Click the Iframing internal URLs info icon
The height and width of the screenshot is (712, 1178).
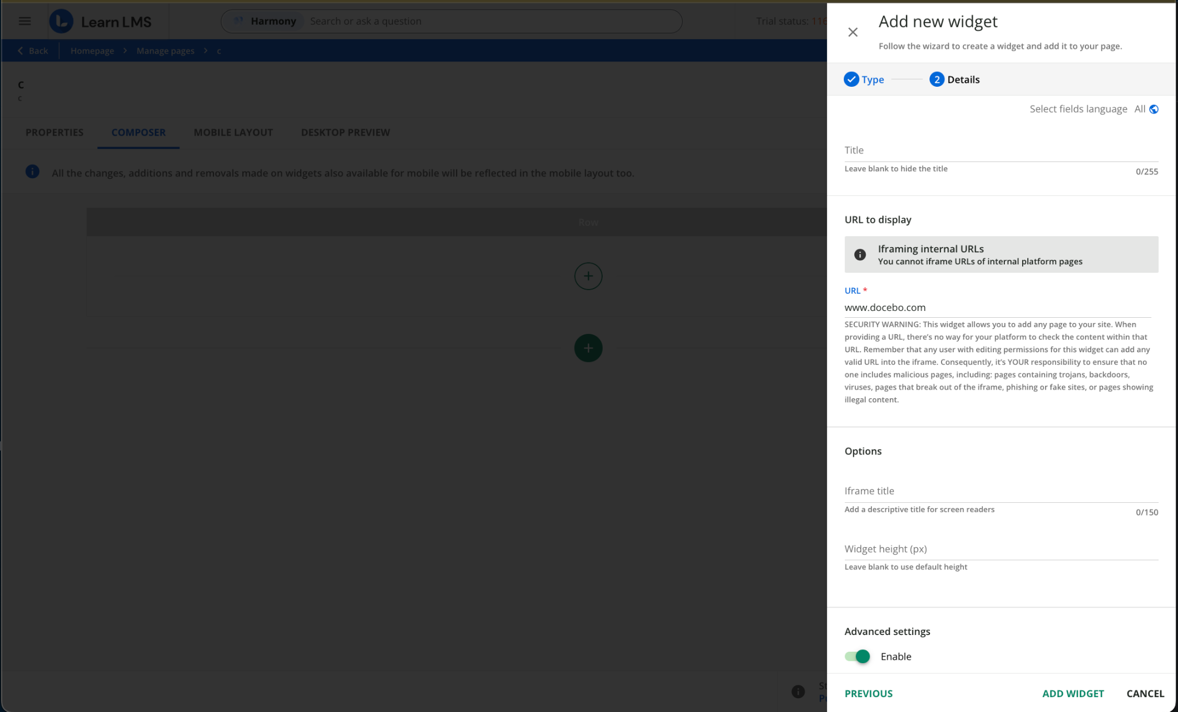(860, 255)
